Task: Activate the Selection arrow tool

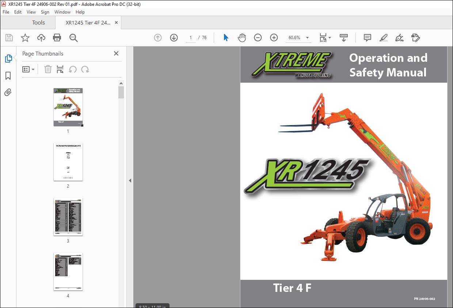Action: tap(226, 38)
